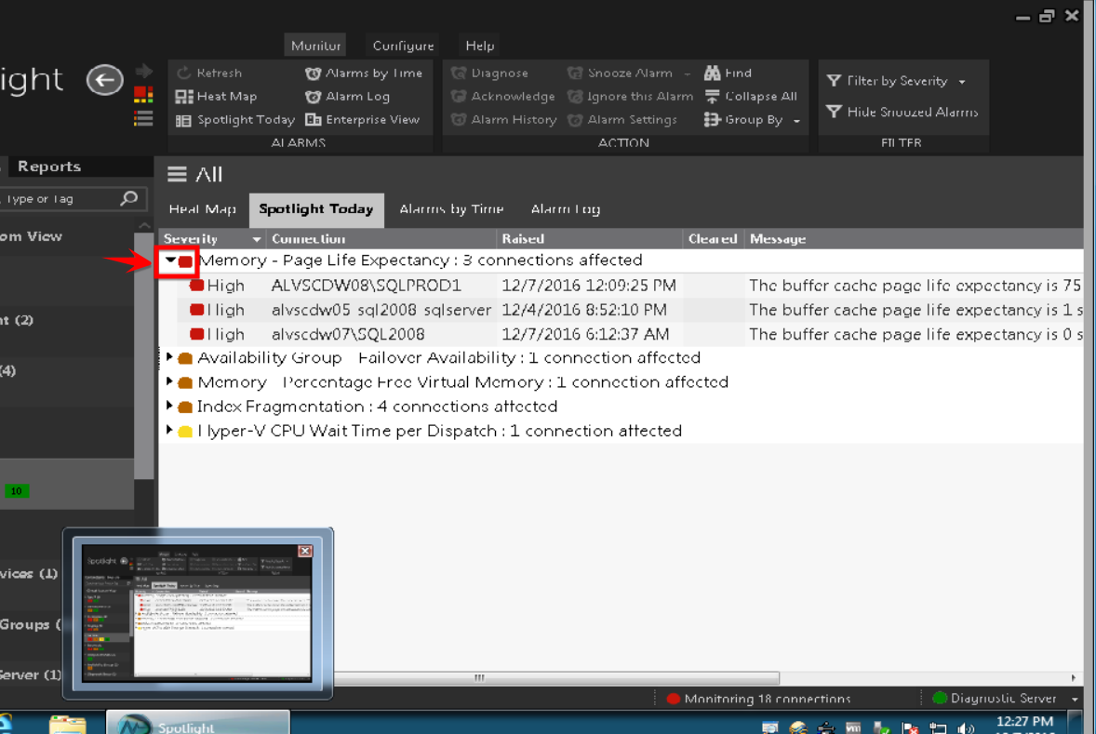
Task: Click the left panel vertical scrollbar
Action: 144,355
